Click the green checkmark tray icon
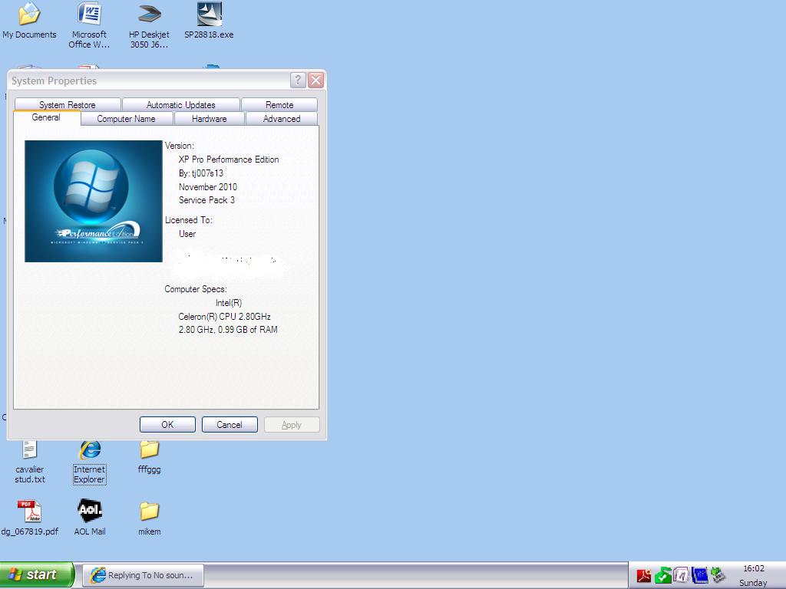 [662, 576]
